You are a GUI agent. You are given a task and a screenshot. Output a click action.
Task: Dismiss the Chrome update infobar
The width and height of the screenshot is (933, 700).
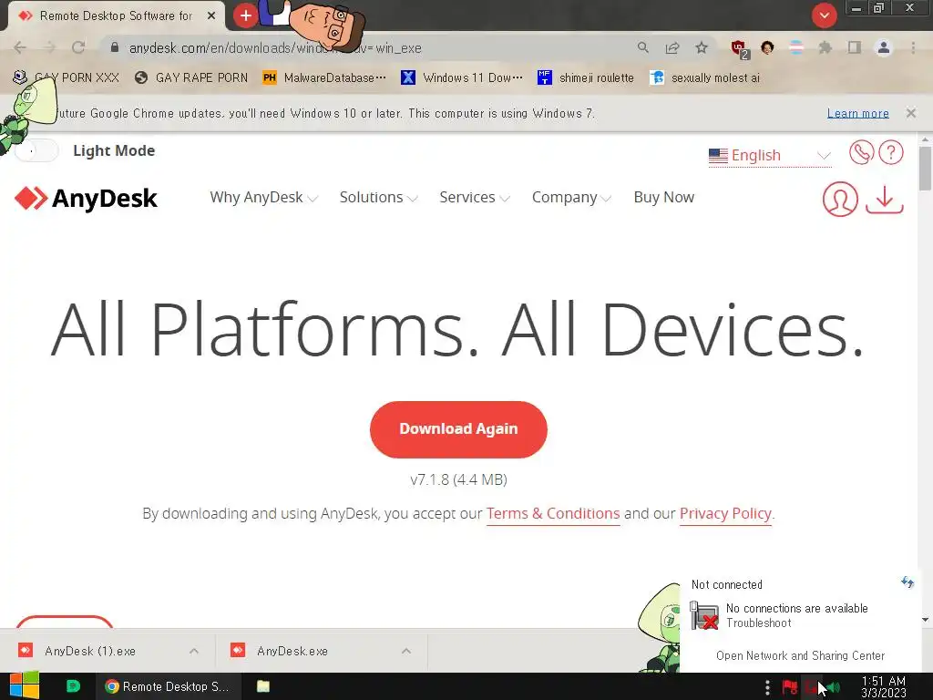click(910, 112)
